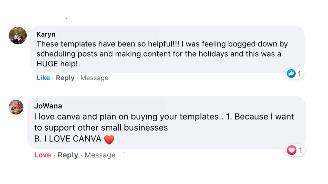Open JoWana's profile picture
Image resolution: width=328 pixels, height=184 pixels.
(16, 107)
